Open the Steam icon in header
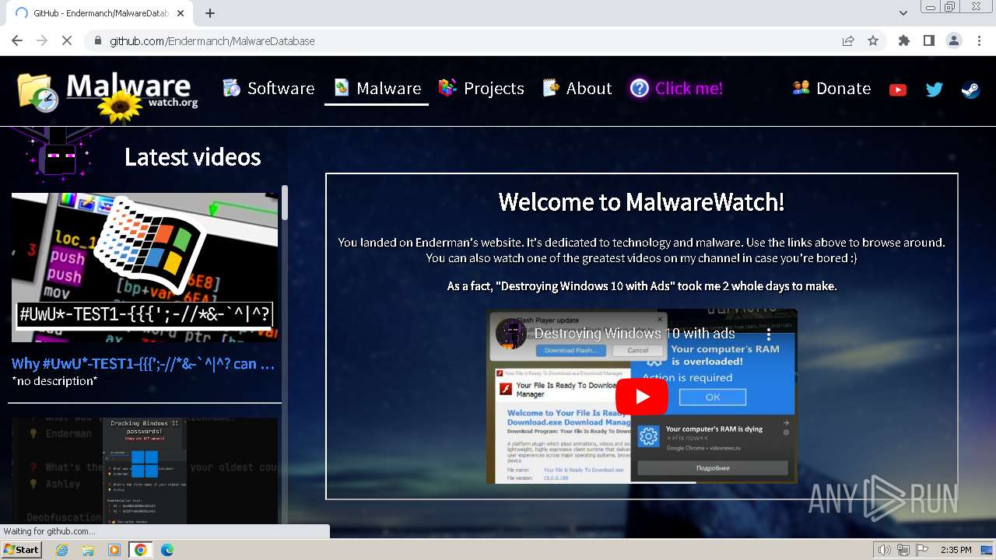Viewport: 996px width, 560px height. (970, 89)
